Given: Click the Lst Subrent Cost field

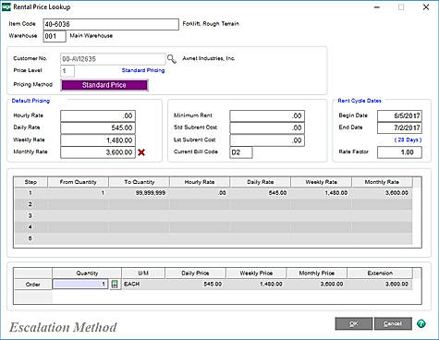Looking at the screenshot, I should click(x=267, y=140).
